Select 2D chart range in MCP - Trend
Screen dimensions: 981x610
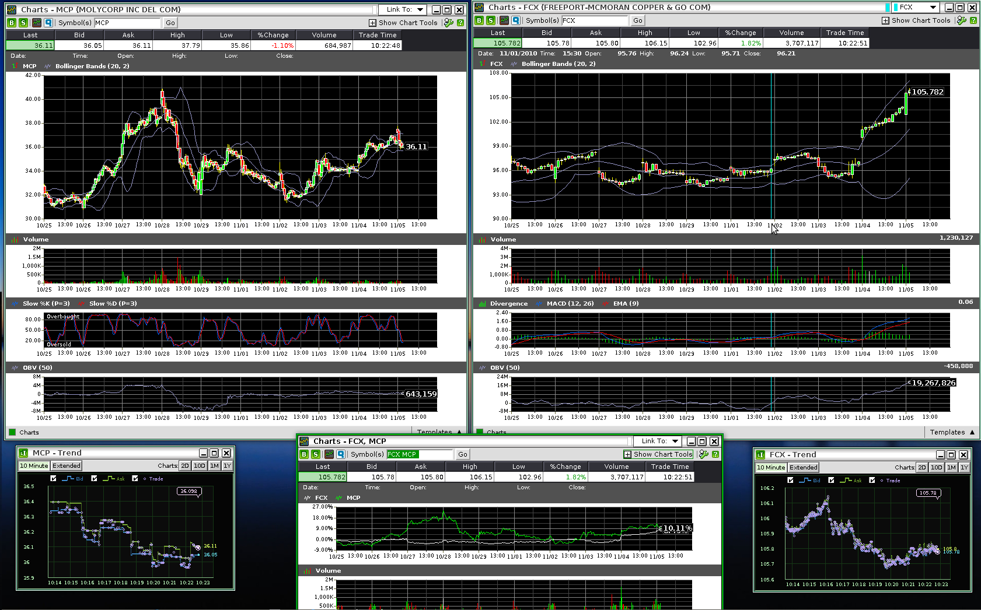[x=185, y=466]
